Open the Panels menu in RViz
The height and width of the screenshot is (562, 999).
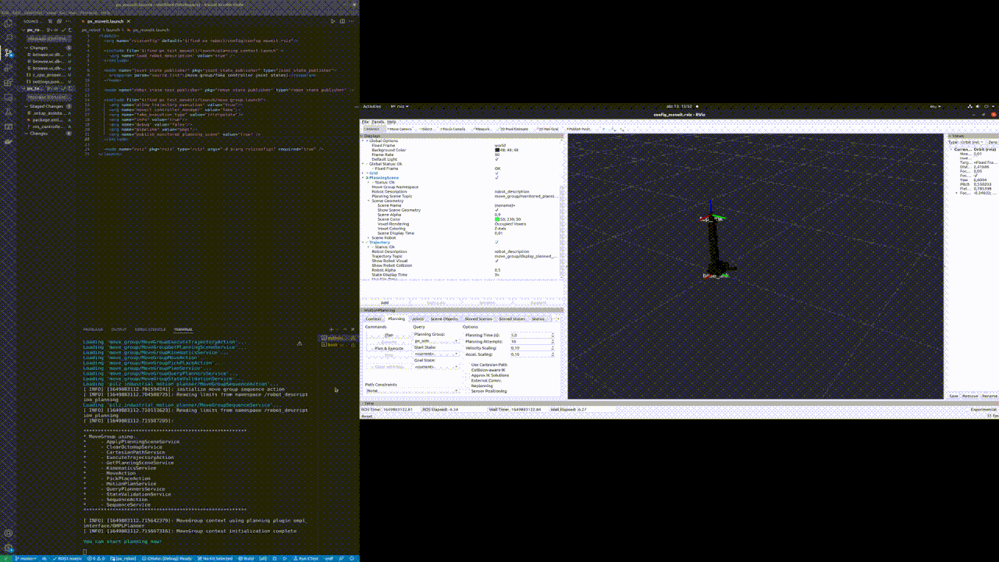tap(378, 122)
